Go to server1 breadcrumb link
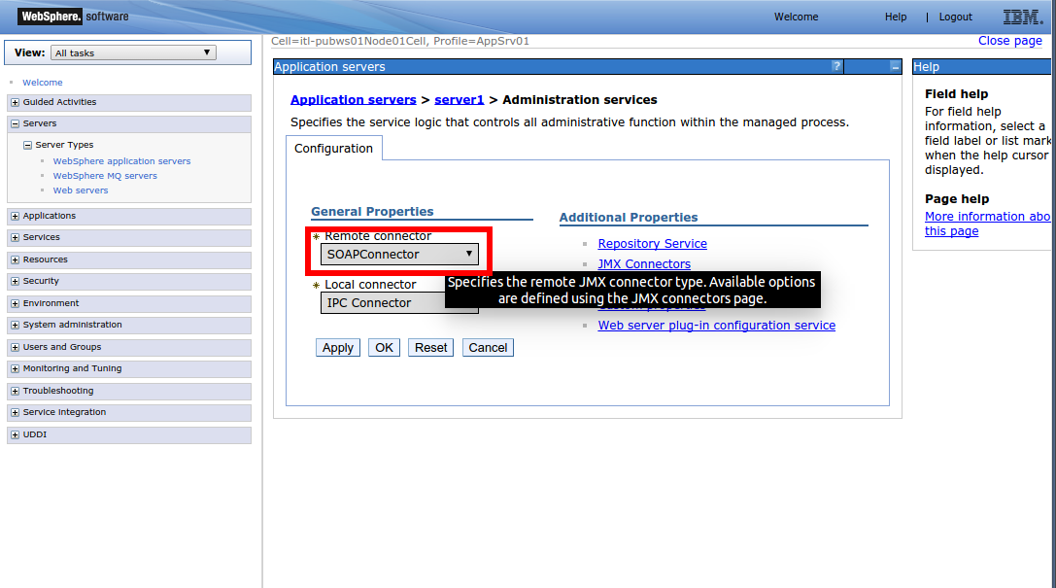Screen dimensions: 1056x588 point(460,100)
